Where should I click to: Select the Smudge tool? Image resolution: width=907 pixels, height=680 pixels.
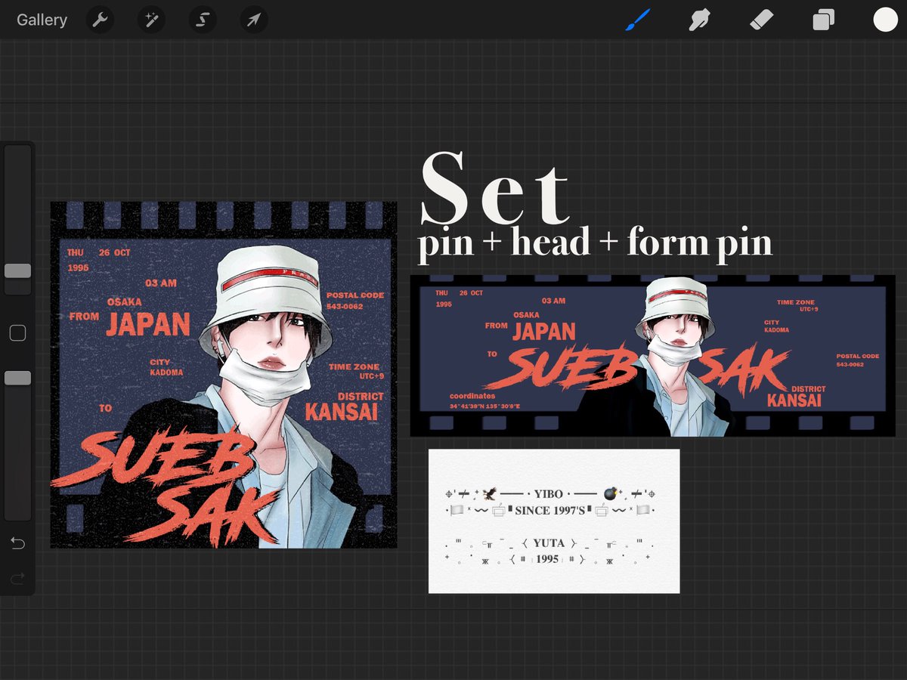(x=701, y=20)
